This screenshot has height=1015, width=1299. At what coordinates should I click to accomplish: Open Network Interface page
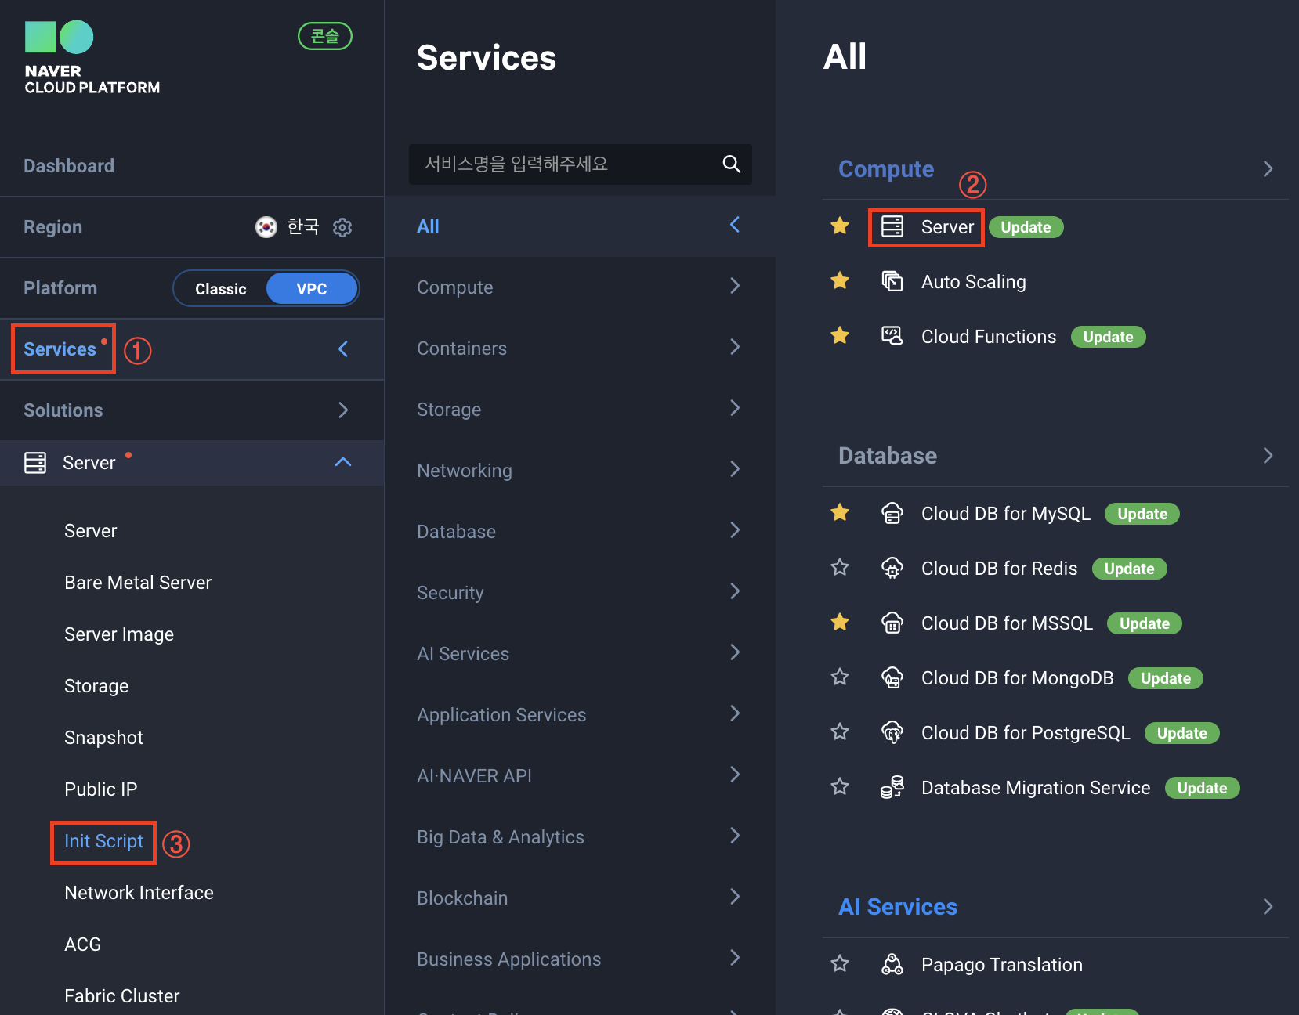click(139, 893)
